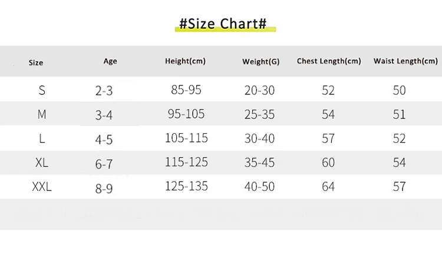Click the Age column header

tap(110, 61)
